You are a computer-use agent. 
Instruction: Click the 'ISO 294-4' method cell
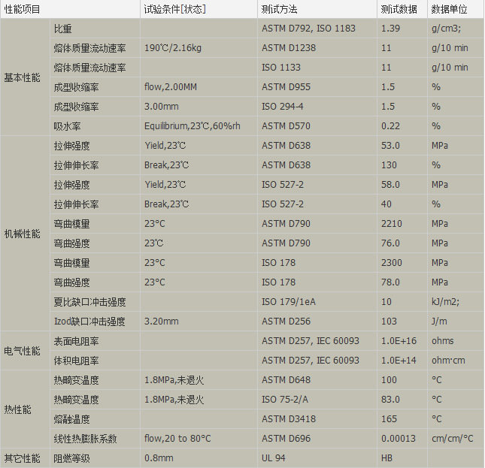click(x=317, y=106)
